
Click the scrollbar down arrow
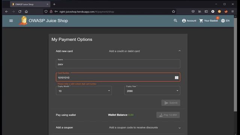(235, 133)
